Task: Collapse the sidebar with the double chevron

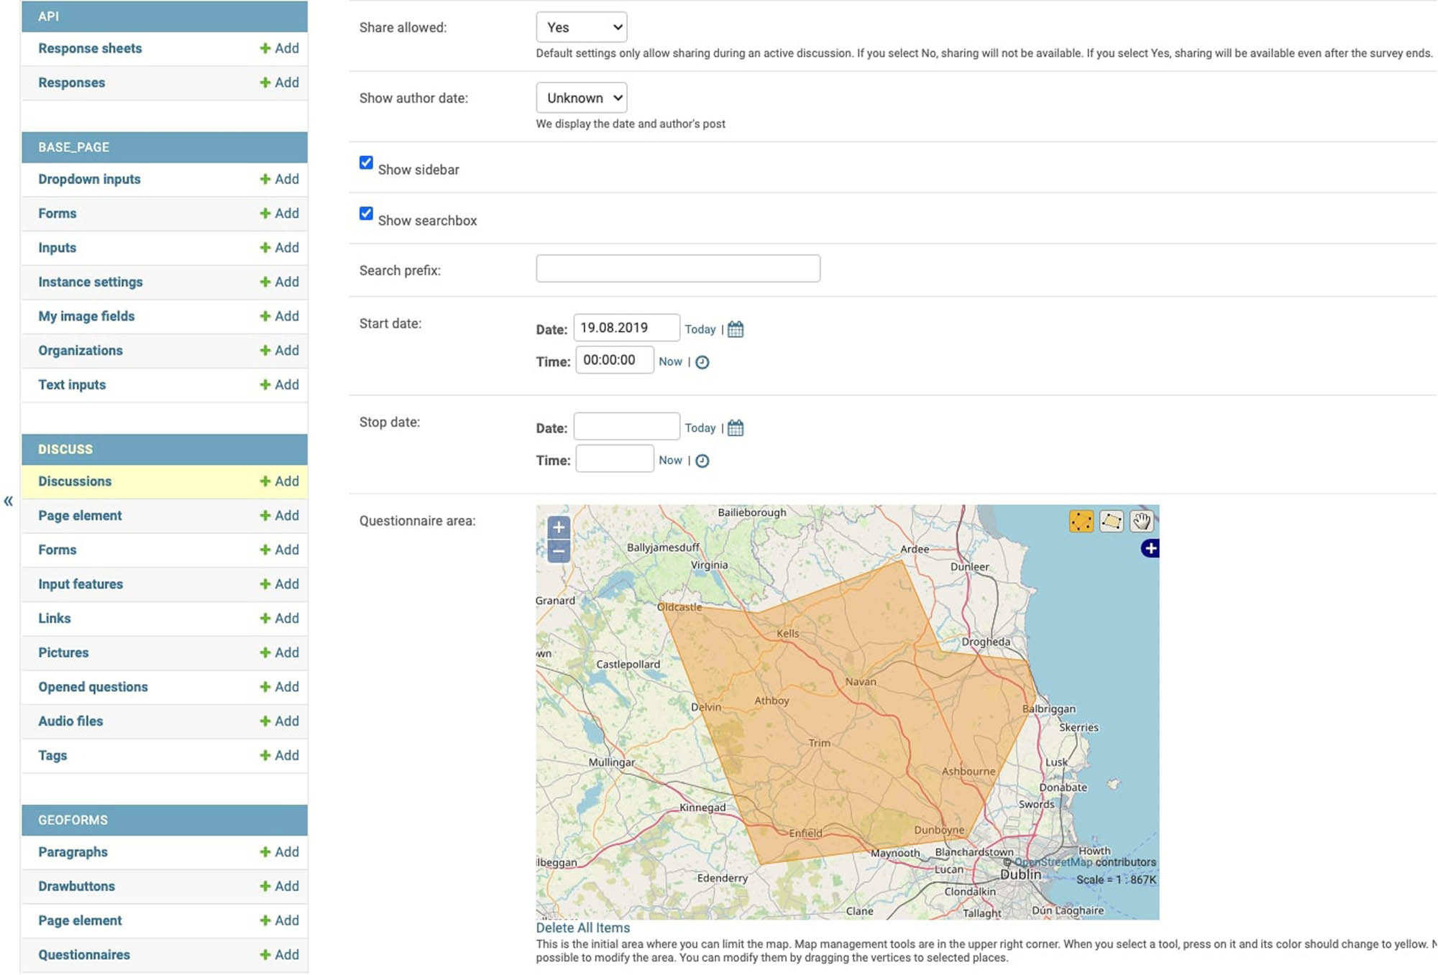Action: coord(9,501)
